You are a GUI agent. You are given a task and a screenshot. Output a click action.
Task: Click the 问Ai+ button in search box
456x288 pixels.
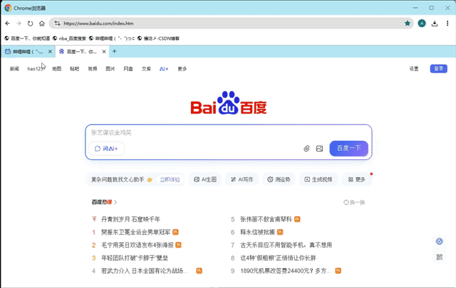coord(106,149)
